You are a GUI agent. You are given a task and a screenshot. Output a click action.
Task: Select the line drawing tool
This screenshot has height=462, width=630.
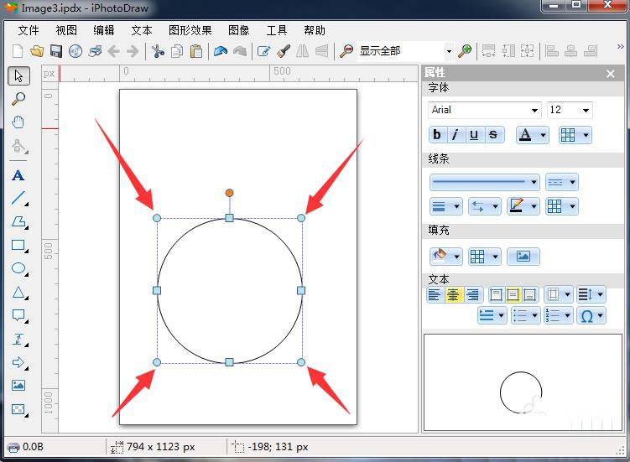tap(19, 198)
